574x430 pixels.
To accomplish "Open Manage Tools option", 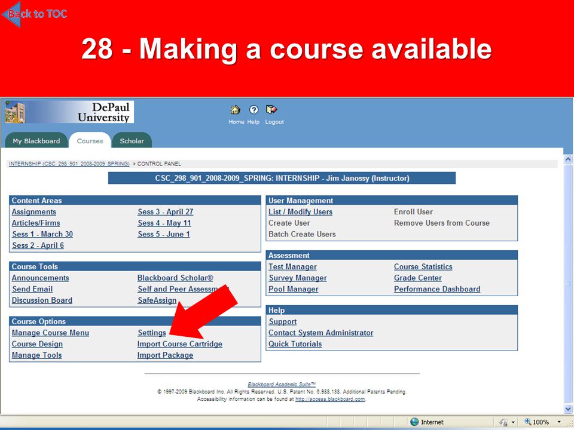I will click(36, 355).
